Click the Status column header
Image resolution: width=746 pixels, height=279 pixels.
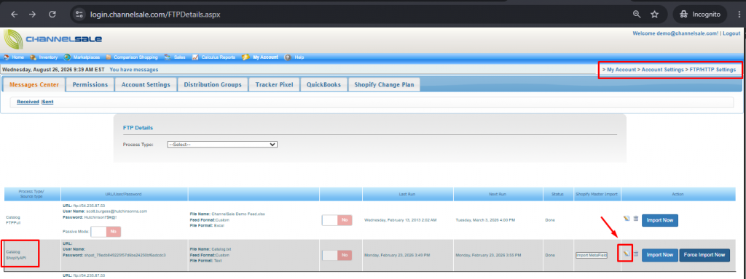coord(559,194)
